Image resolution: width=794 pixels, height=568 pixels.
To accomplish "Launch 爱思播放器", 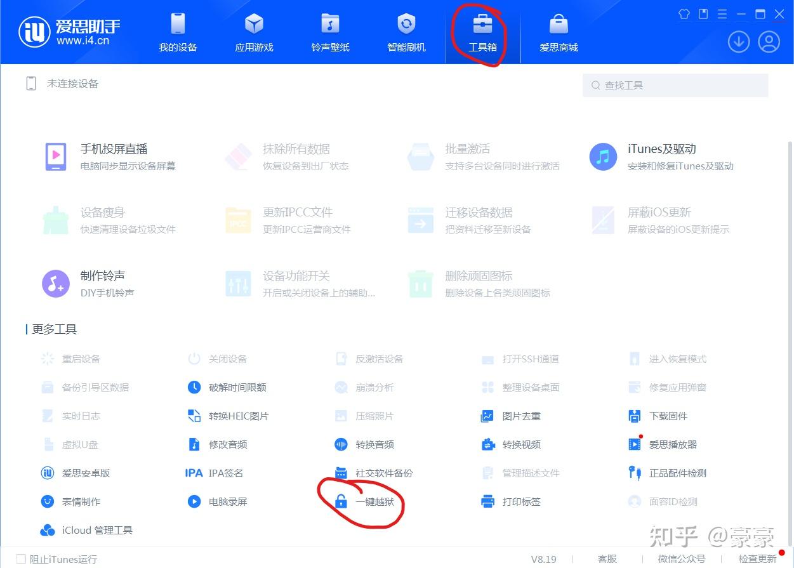I will pyautogui.click(x=662, y=444).
